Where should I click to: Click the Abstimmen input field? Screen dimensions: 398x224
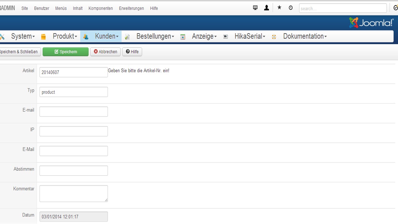pos(74,170)
